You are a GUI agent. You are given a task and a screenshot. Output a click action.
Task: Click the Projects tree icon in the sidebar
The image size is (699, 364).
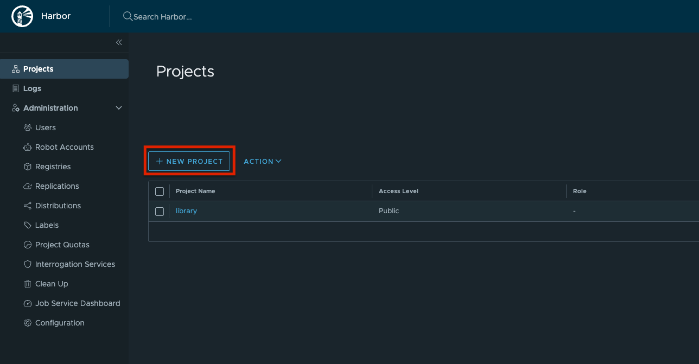coord(16,69)
